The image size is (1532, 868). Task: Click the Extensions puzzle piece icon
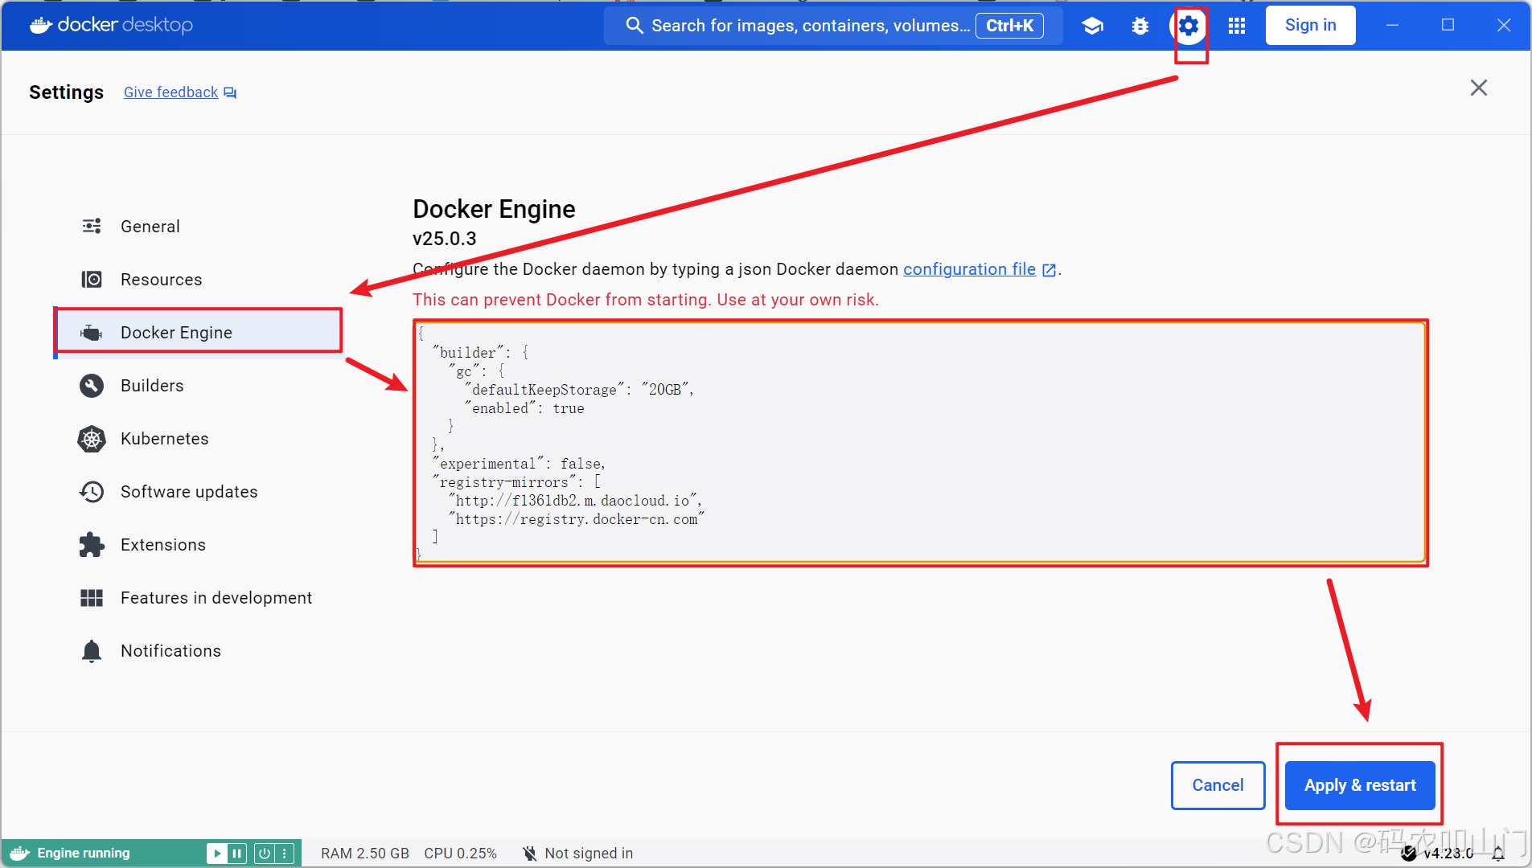pyautogui.click(x=92, y=545)
